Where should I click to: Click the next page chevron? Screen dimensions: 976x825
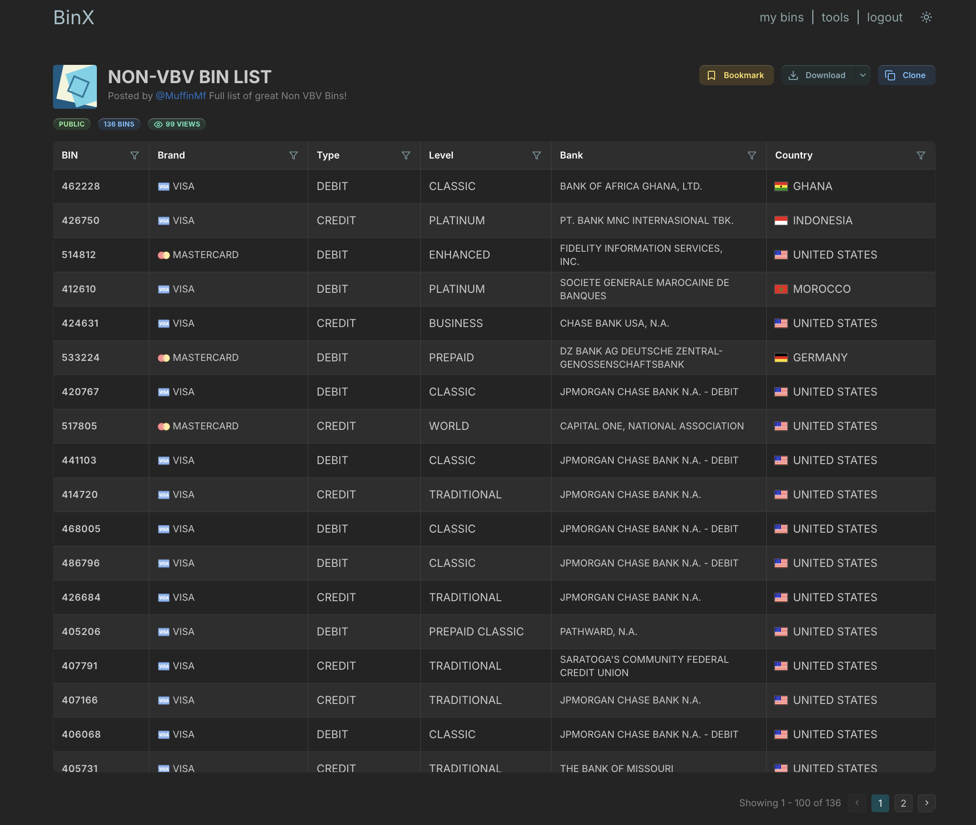coord(926,803)
